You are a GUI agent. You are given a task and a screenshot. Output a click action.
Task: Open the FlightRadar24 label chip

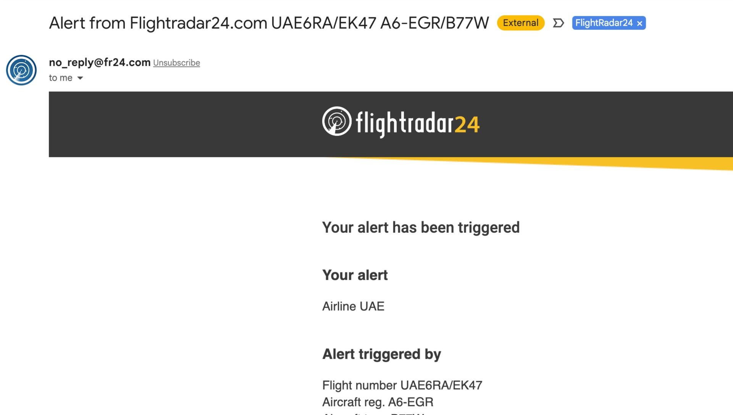[x=604, y=23]
